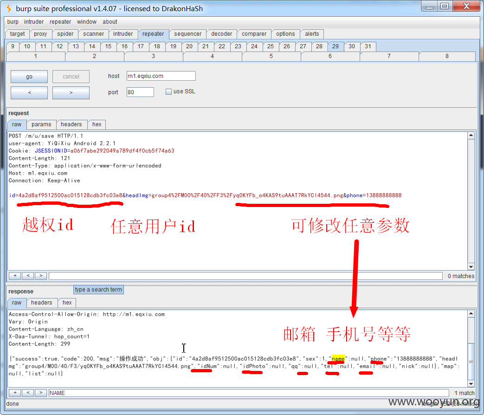The image size is (484, 415).
Task: Focus the response search field containing NAME
Action: (x=249, y=393)
